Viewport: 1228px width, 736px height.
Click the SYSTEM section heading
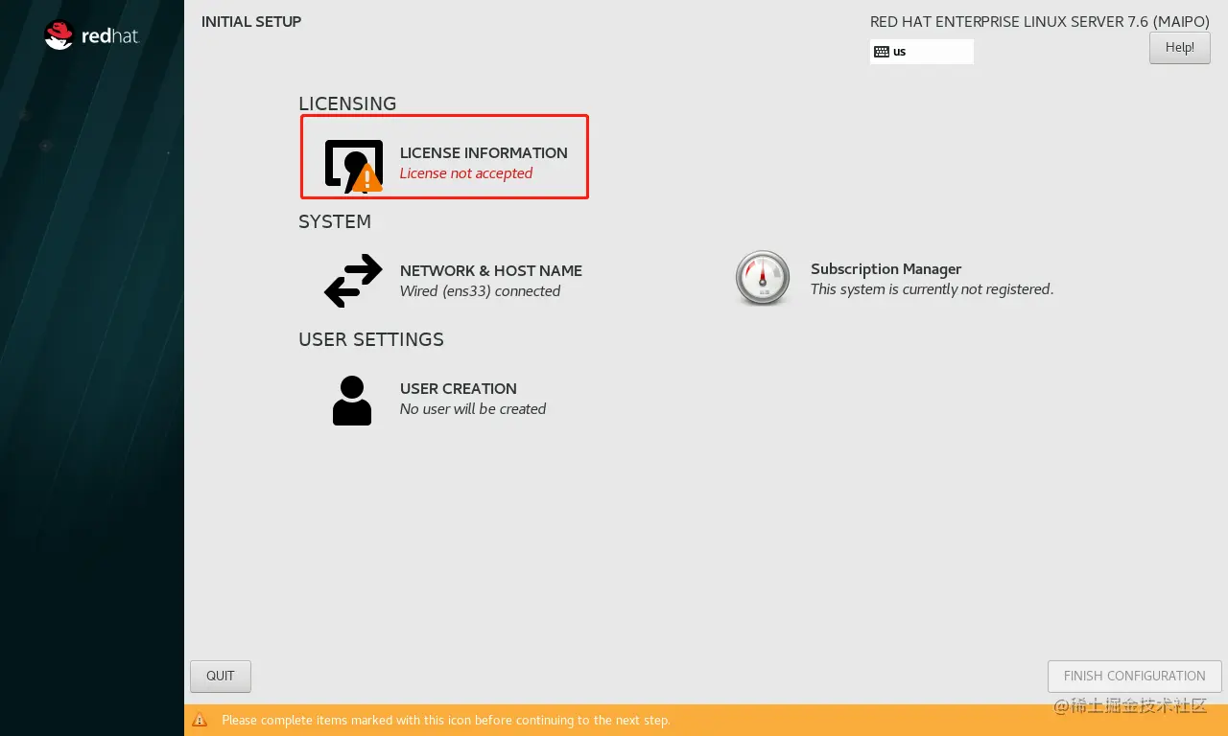(x=335, y=221)
